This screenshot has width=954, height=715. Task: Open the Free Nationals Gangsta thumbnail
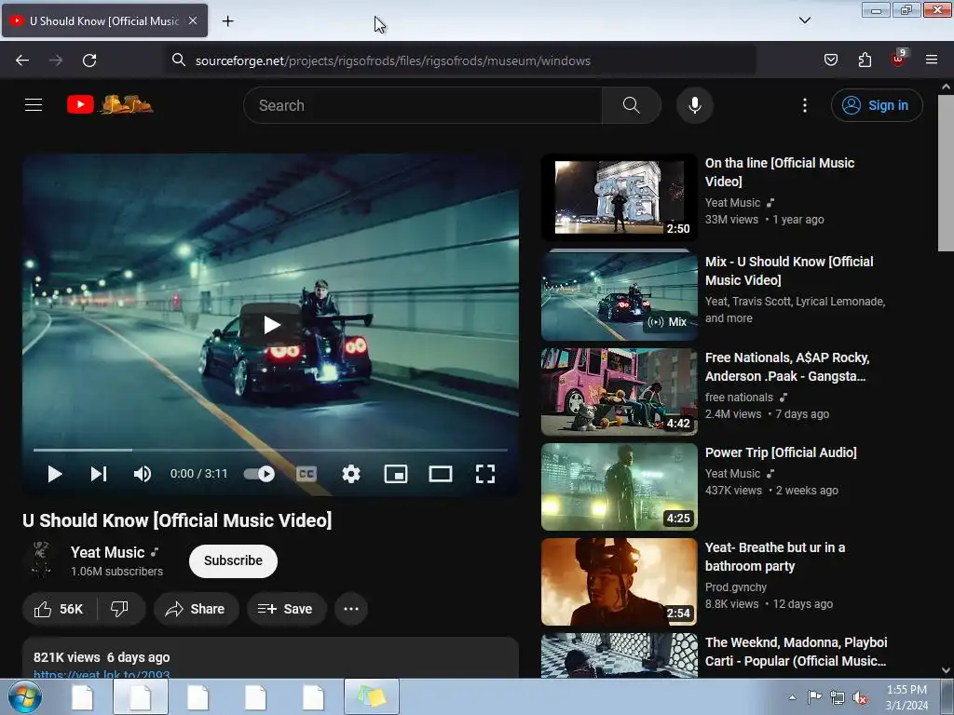pos(619,392)
